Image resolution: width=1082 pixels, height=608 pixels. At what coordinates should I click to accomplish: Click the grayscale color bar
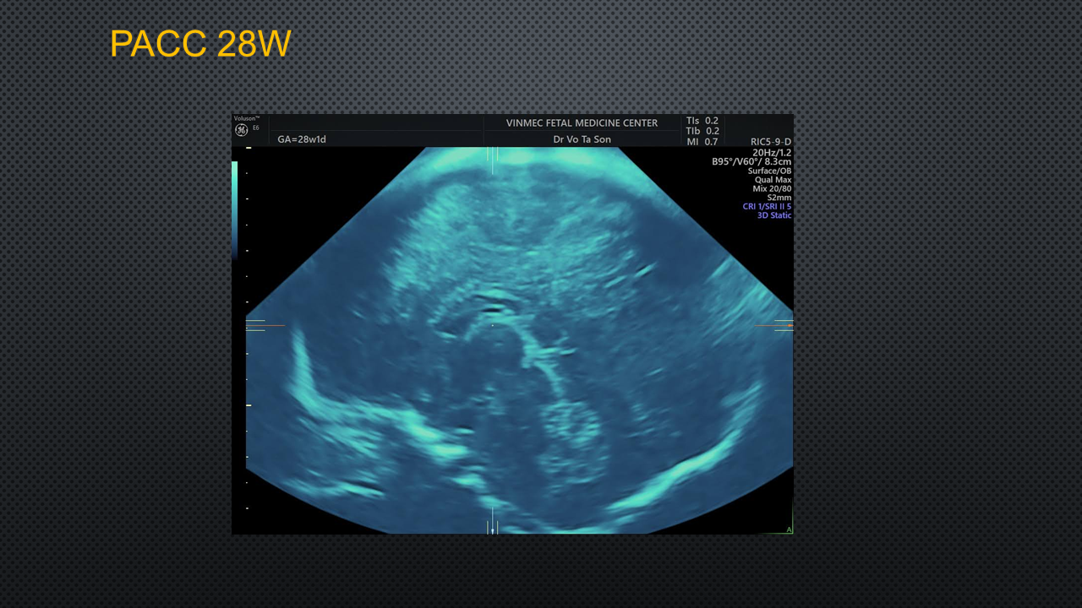tap(235, 207)
